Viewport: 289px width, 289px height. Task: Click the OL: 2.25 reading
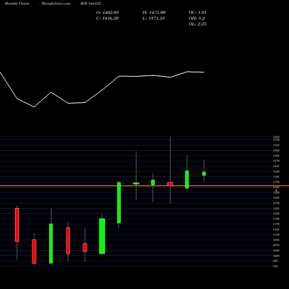[x=198, y=24]
